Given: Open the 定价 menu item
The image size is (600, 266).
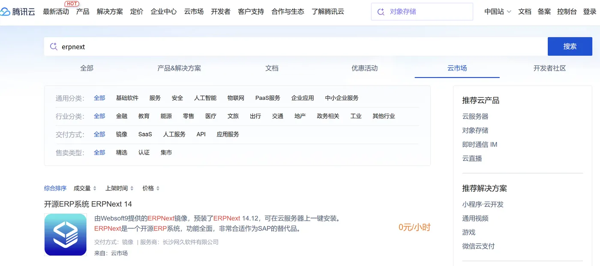Looking at the screenshot, I should pos(137,12).
